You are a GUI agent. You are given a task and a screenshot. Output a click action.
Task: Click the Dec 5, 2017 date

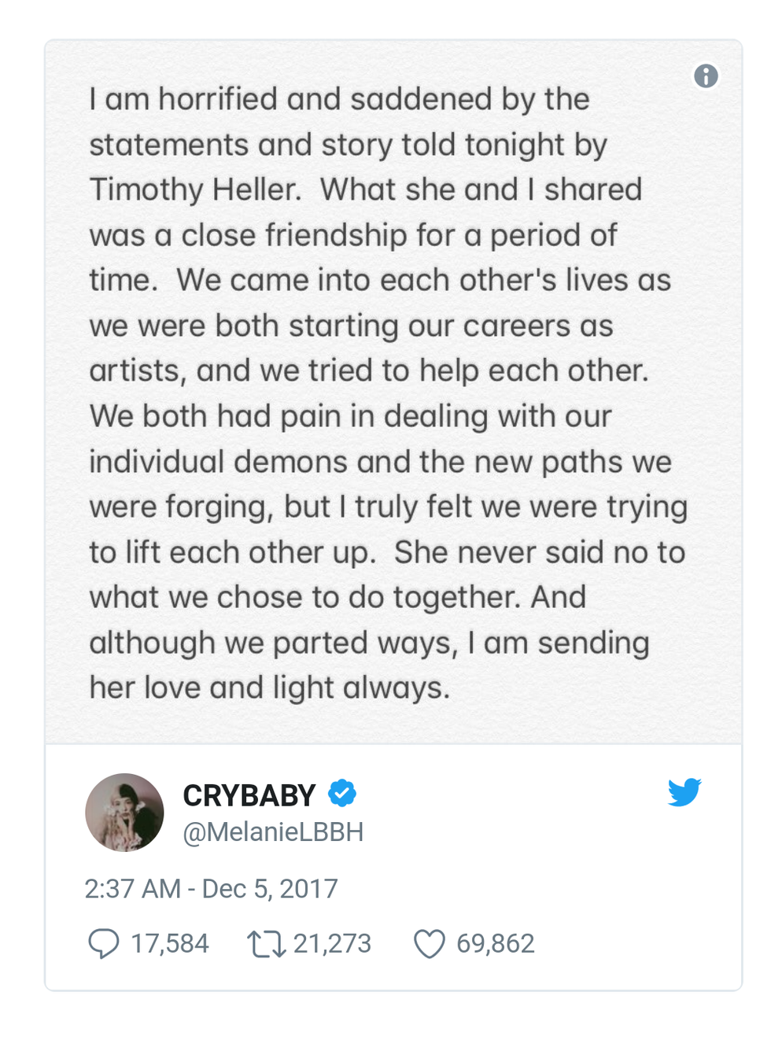[270, 889]
